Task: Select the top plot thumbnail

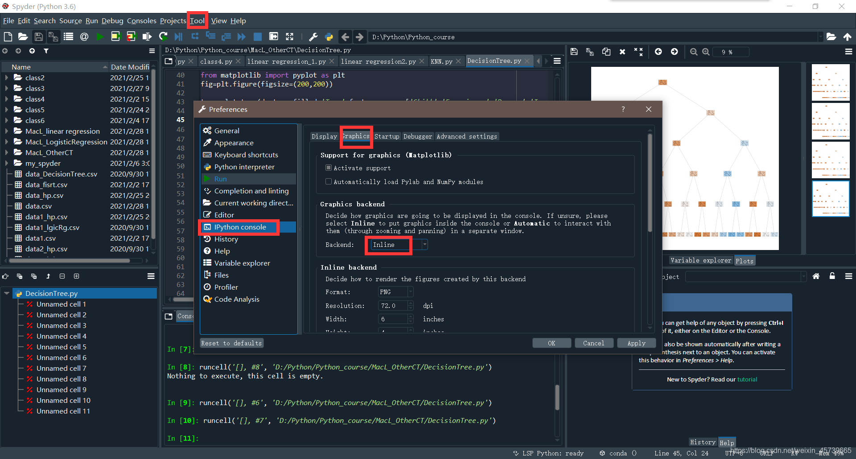Action: (831, 82)
